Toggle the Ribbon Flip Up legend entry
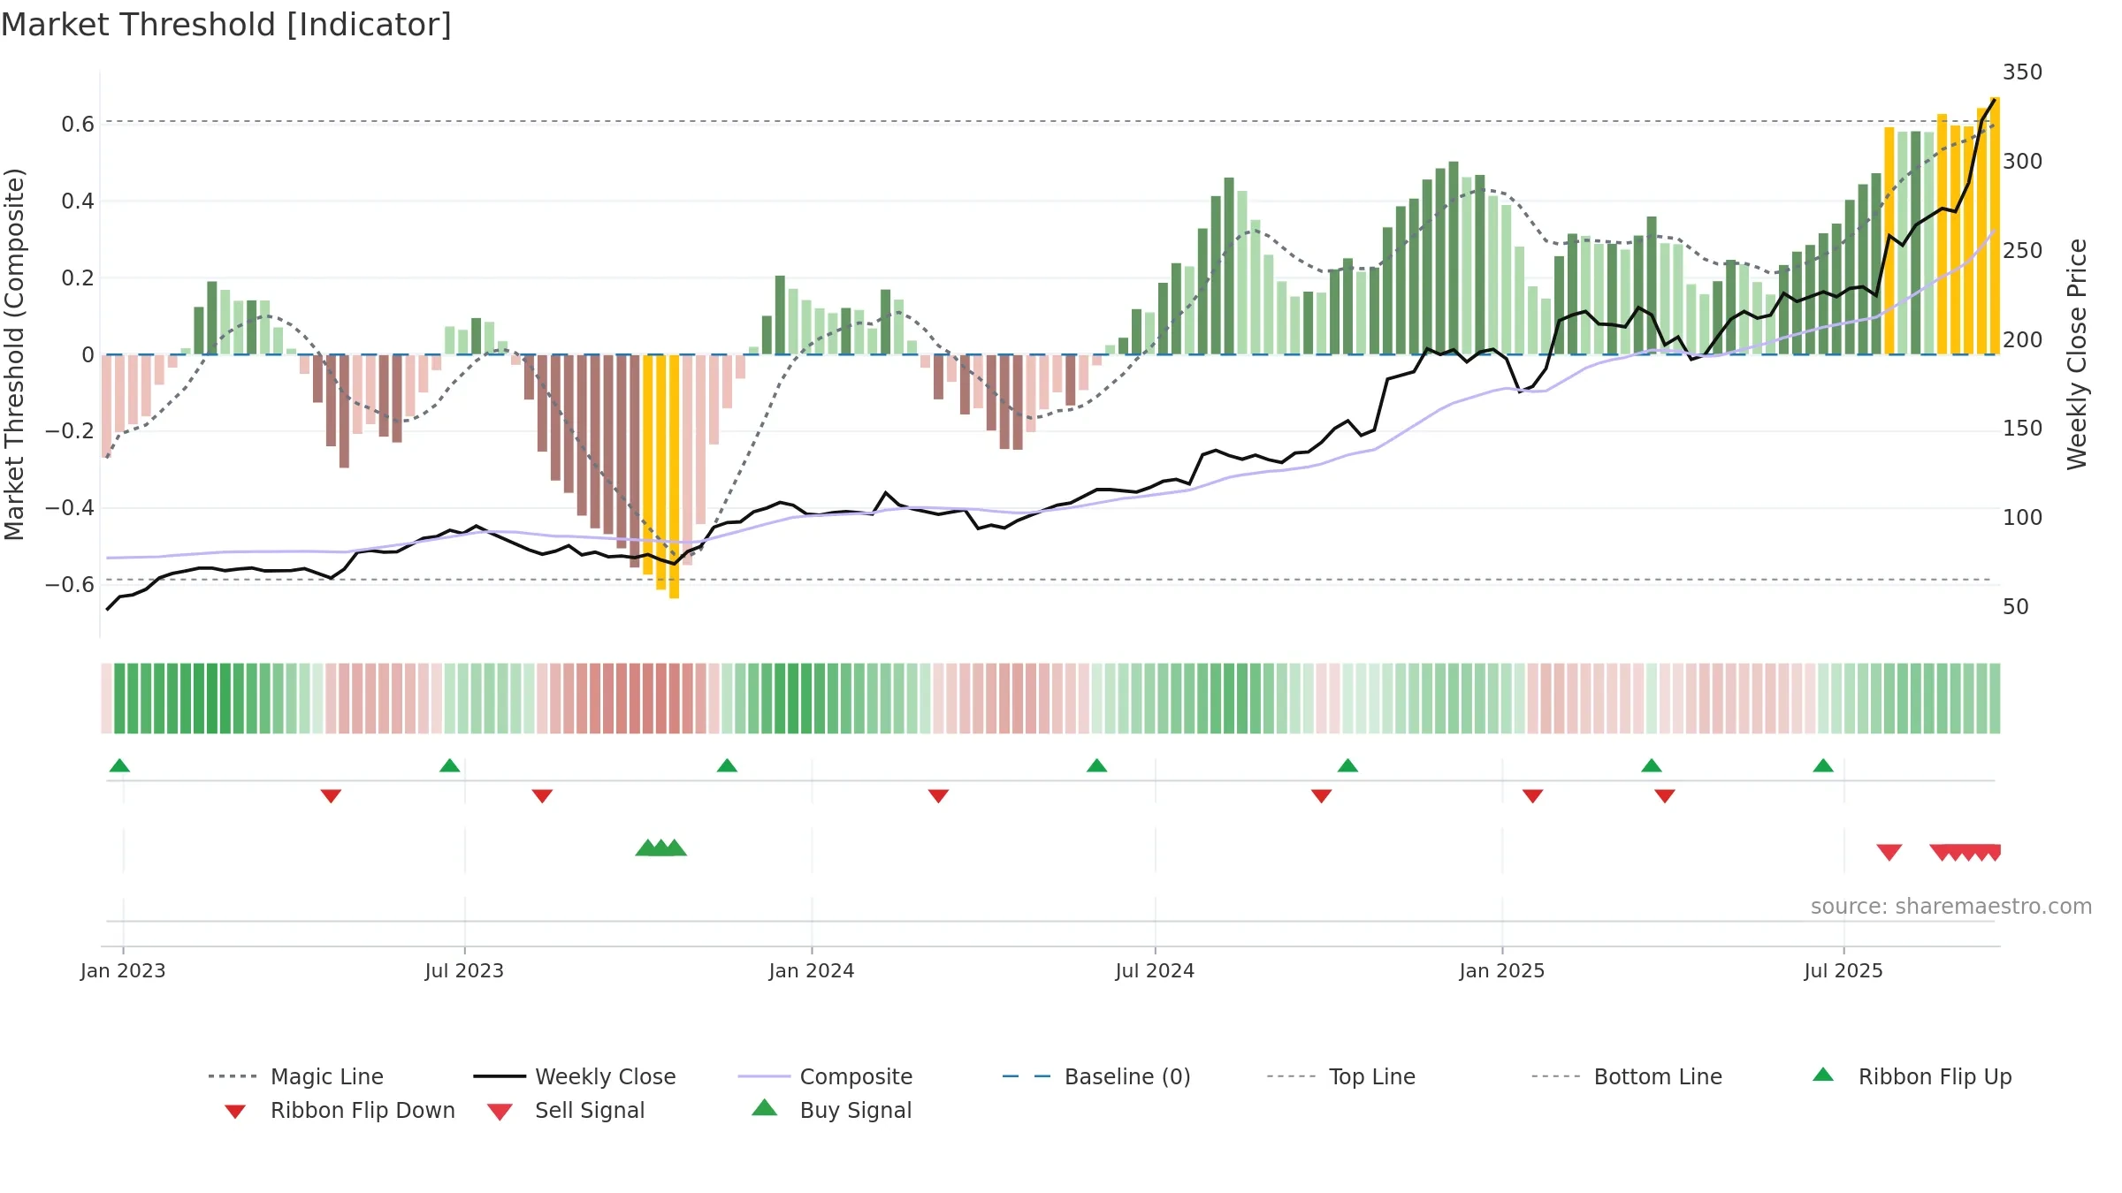The width and height of the screenshot is (2122, 1193). 1912,1076
